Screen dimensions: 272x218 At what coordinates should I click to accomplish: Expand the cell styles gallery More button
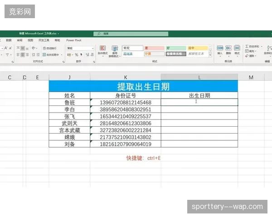coord(210,55)
